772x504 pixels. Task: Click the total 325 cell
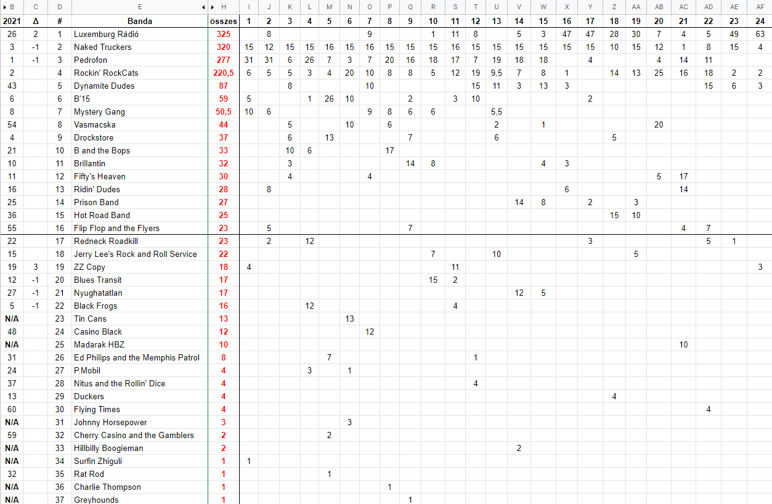(x=223, y=34)
